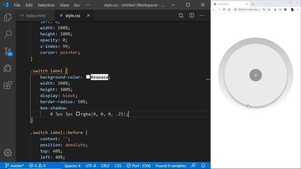The height and width of the screenshot is (169, 301).
Task: Click the rgba box-shadow color swatch
Action: coord(78,114)
